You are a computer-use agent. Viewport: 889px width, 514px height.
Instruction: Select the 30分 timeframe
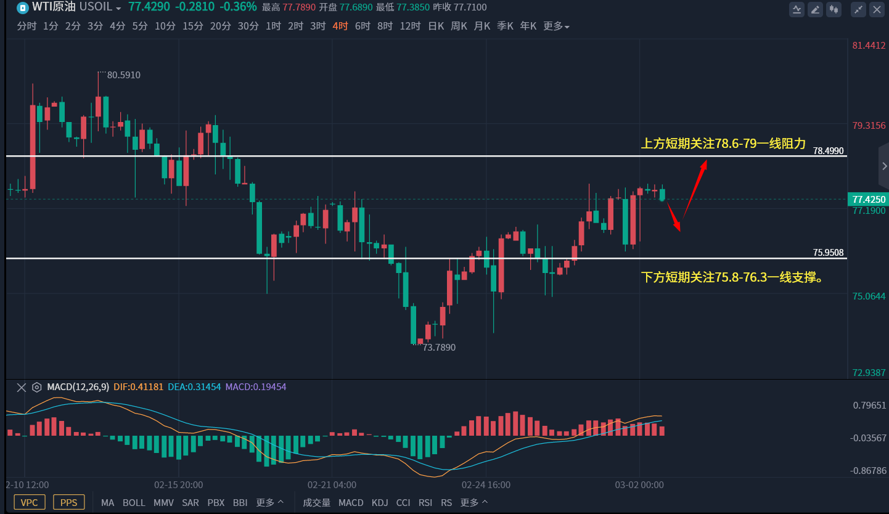(x=248, y=26)
